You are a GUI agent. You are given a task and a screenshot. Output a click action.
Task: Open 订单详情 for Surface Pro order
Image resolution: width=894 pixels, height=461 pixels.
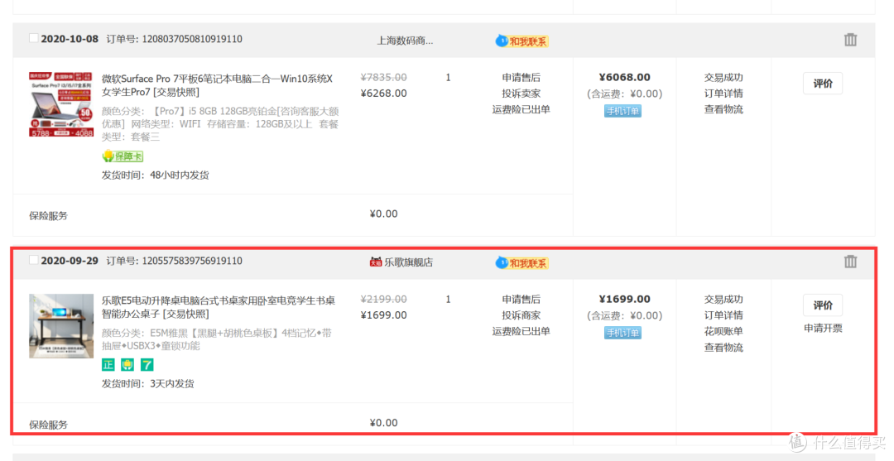723,94
